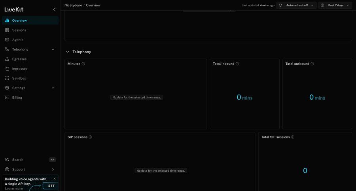Click the Sandbox dashed square icon
Screen dimensions: 356x191
click(7, 78)
